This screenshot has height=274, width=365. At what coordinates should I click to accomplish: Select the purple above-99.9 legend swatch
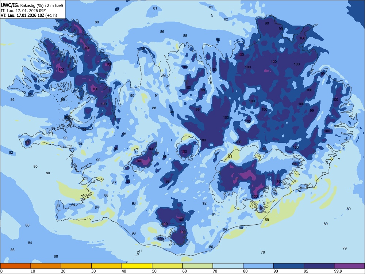[x=349, y=266]
